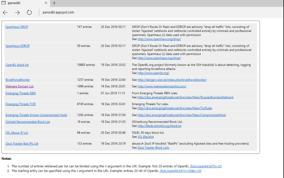This screenshot has height=178, width=284.
Task: Visit the http://www.openbl.org/ link
Action: pyautogui.click(x=153, y=73)
